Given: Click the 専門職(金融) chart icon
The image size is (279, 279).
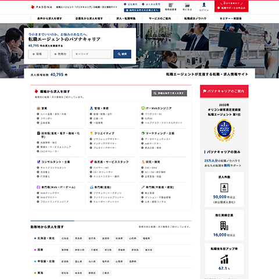Looking at the screenshot, I should (91, 187).
